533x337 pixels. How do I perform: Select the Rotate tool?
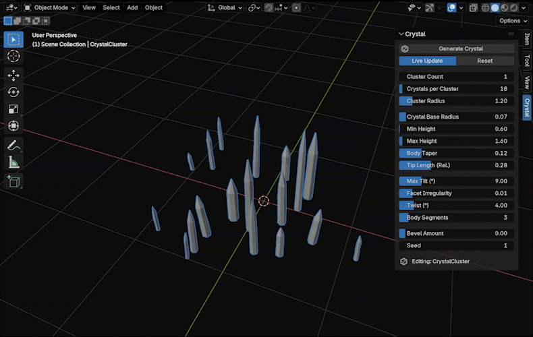tap(13, 92)
